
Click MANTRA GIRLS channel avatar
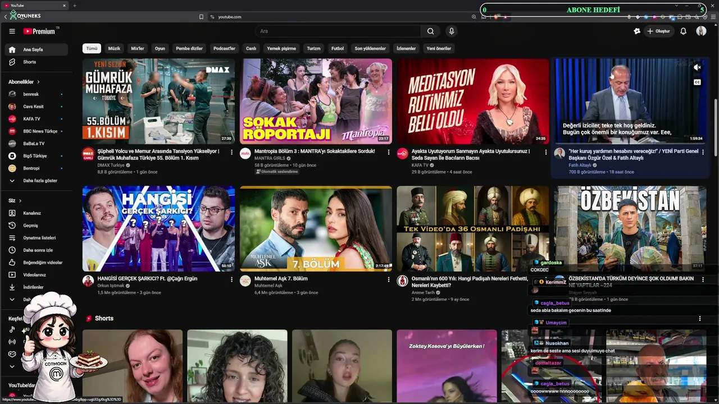coord(245,154)
